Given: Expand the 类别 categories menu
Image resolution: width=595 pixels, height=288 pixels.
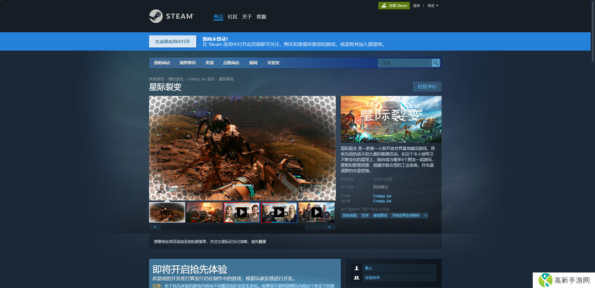Looking at the screenshot, I should click(209, 63).
